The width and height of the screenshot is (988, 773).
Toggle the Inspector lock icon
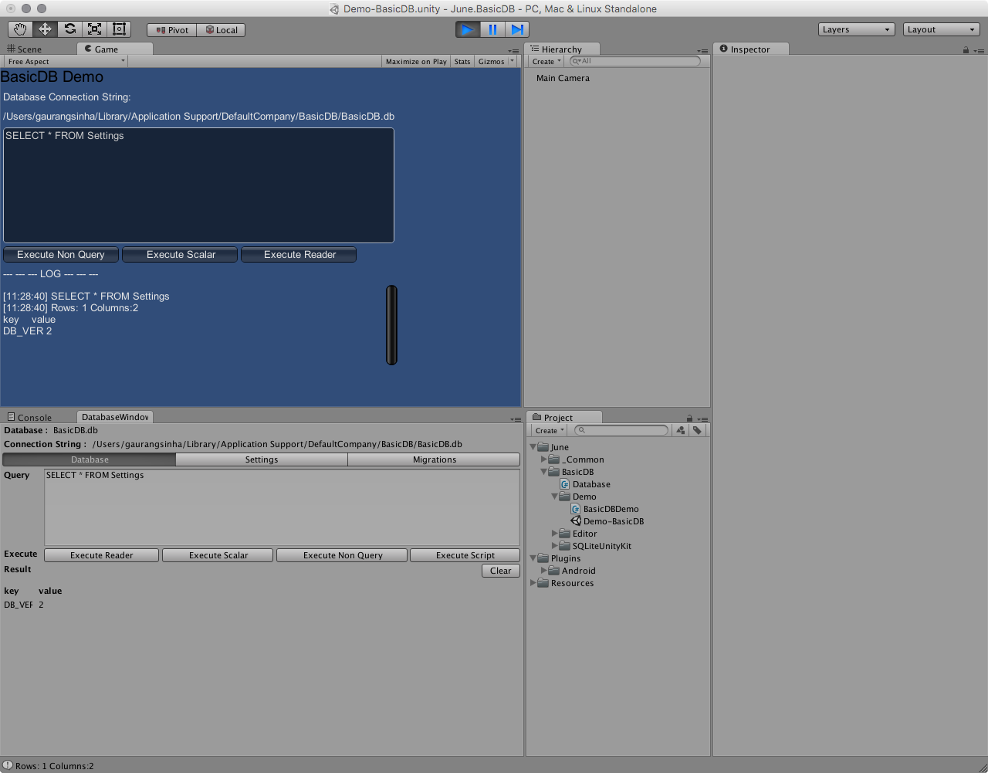[966, 50]
